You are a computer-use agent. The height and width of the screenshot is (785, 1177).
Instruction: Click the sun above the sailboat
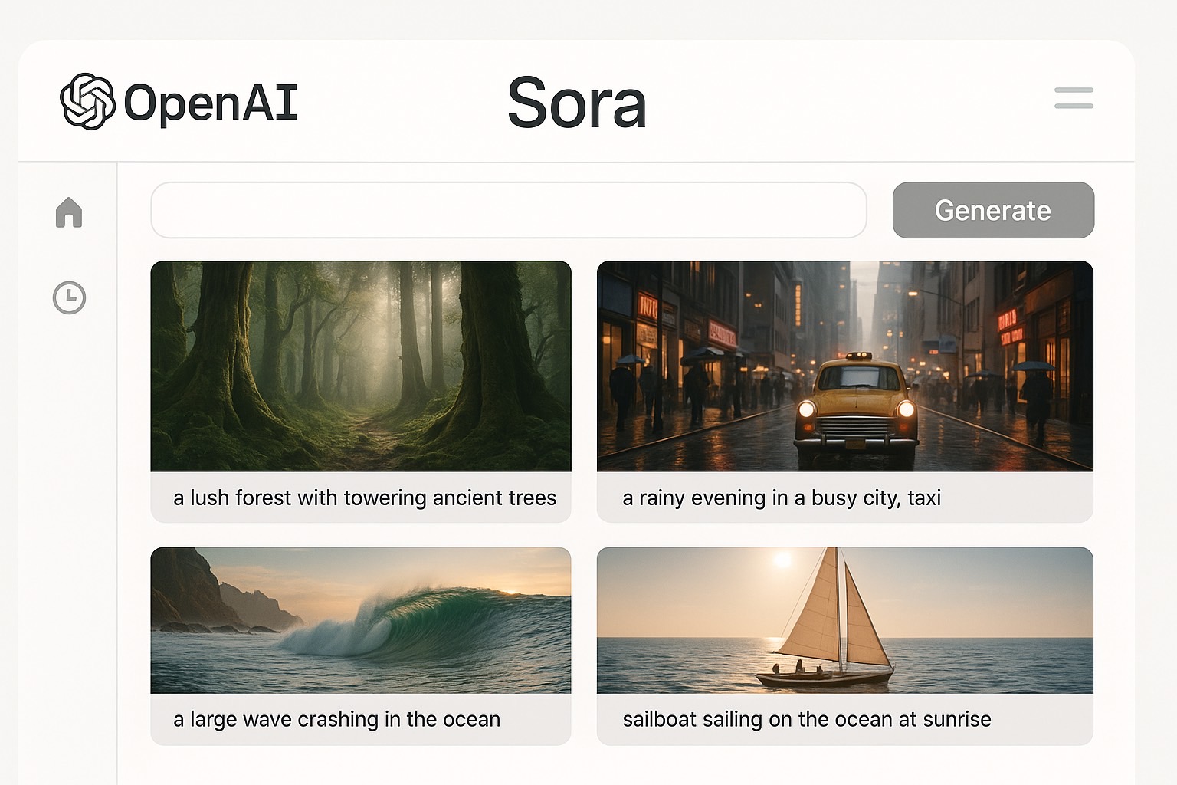[782, 560]
